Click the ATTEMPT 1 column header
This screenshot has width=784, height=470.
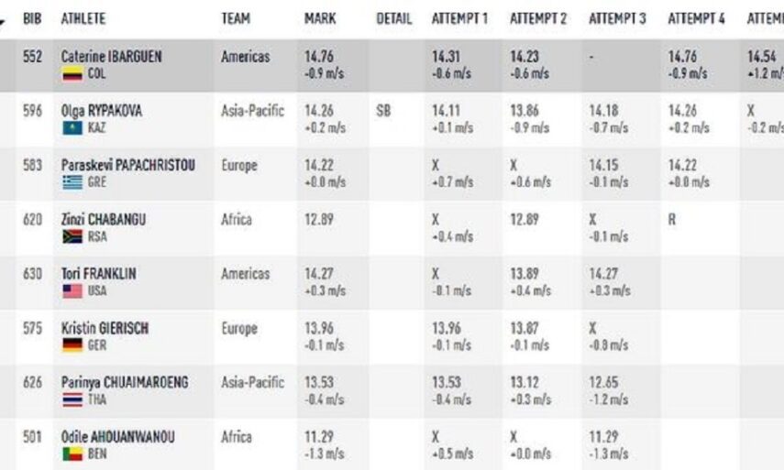coord(460,19)
